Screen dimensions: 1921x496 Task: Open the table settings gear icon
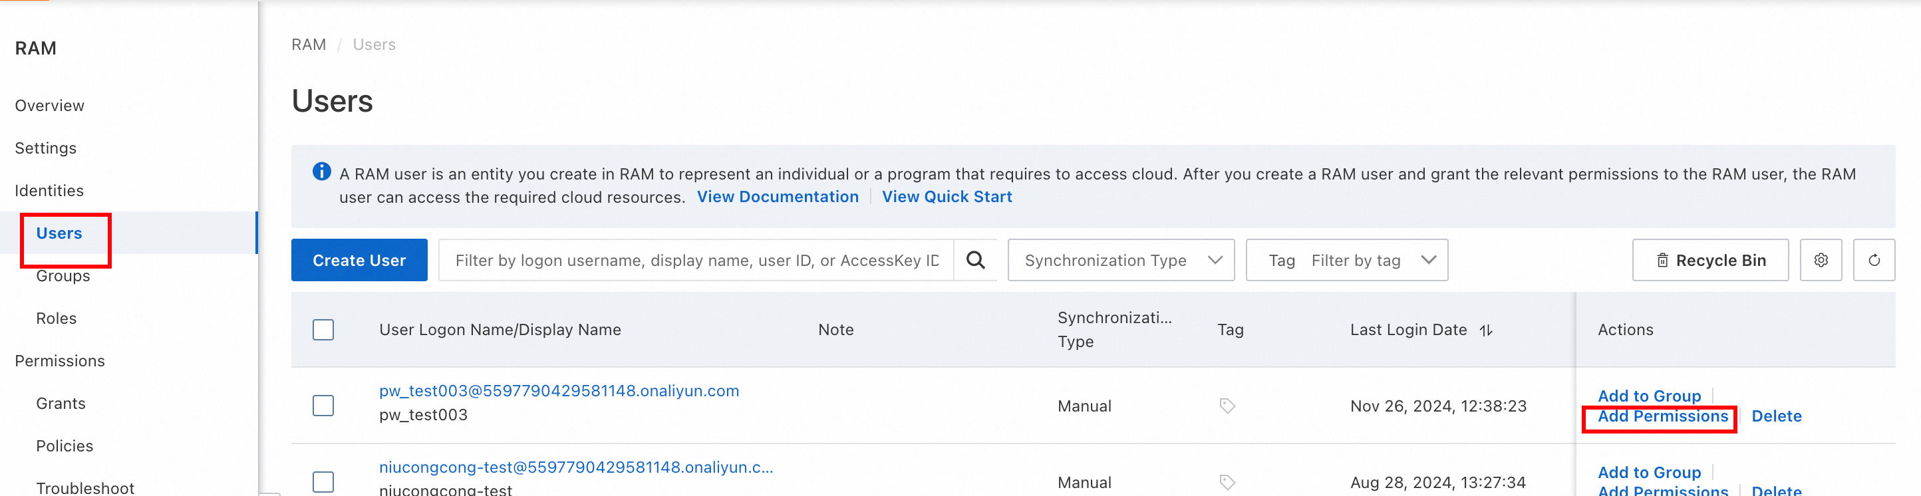[1821, 261]
